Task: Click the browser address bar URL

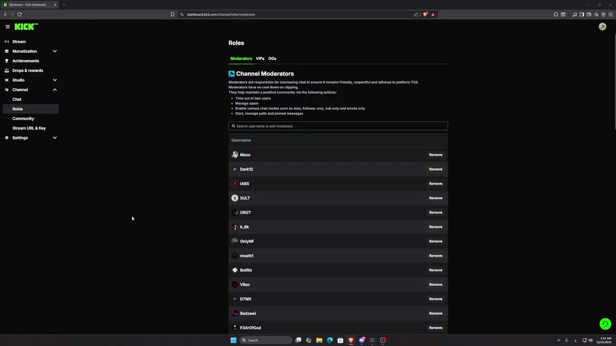Action: point(221,14)
